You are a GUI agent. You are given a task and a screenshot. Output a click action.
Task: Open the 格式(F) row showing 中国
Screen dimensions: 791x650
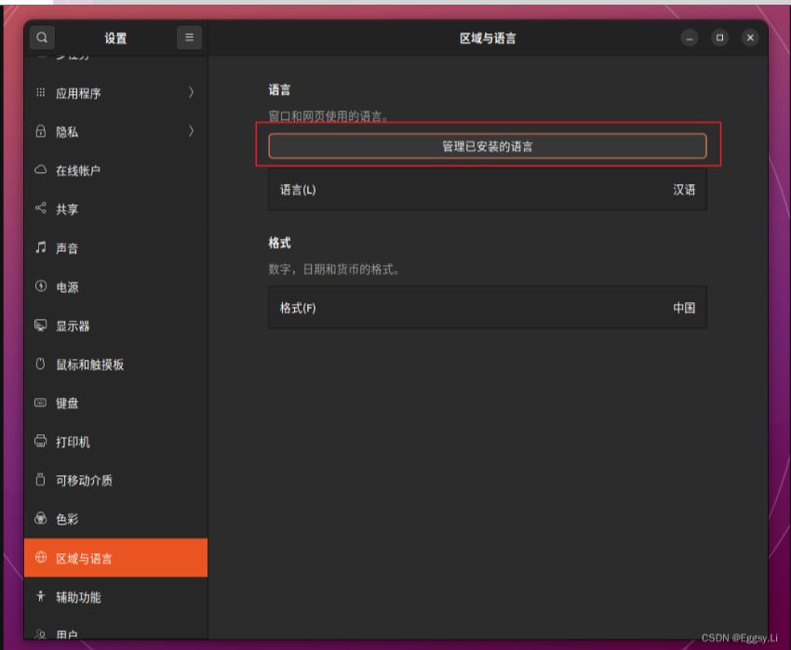[487, 308]
